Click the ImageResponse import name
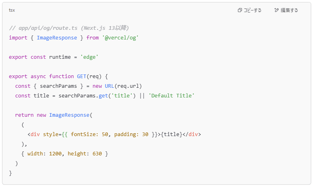Viewport: 312px width, 186px height. pos(57,37)
